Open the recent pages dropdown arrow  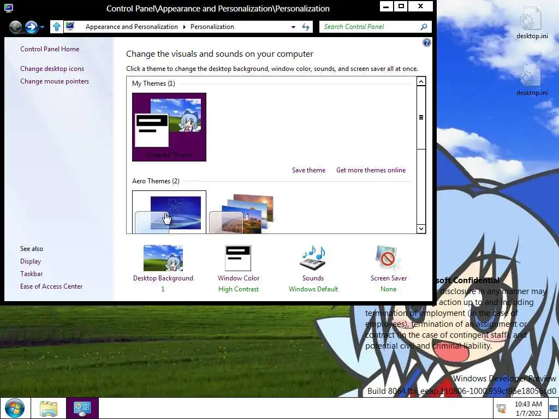pos(42,27)
